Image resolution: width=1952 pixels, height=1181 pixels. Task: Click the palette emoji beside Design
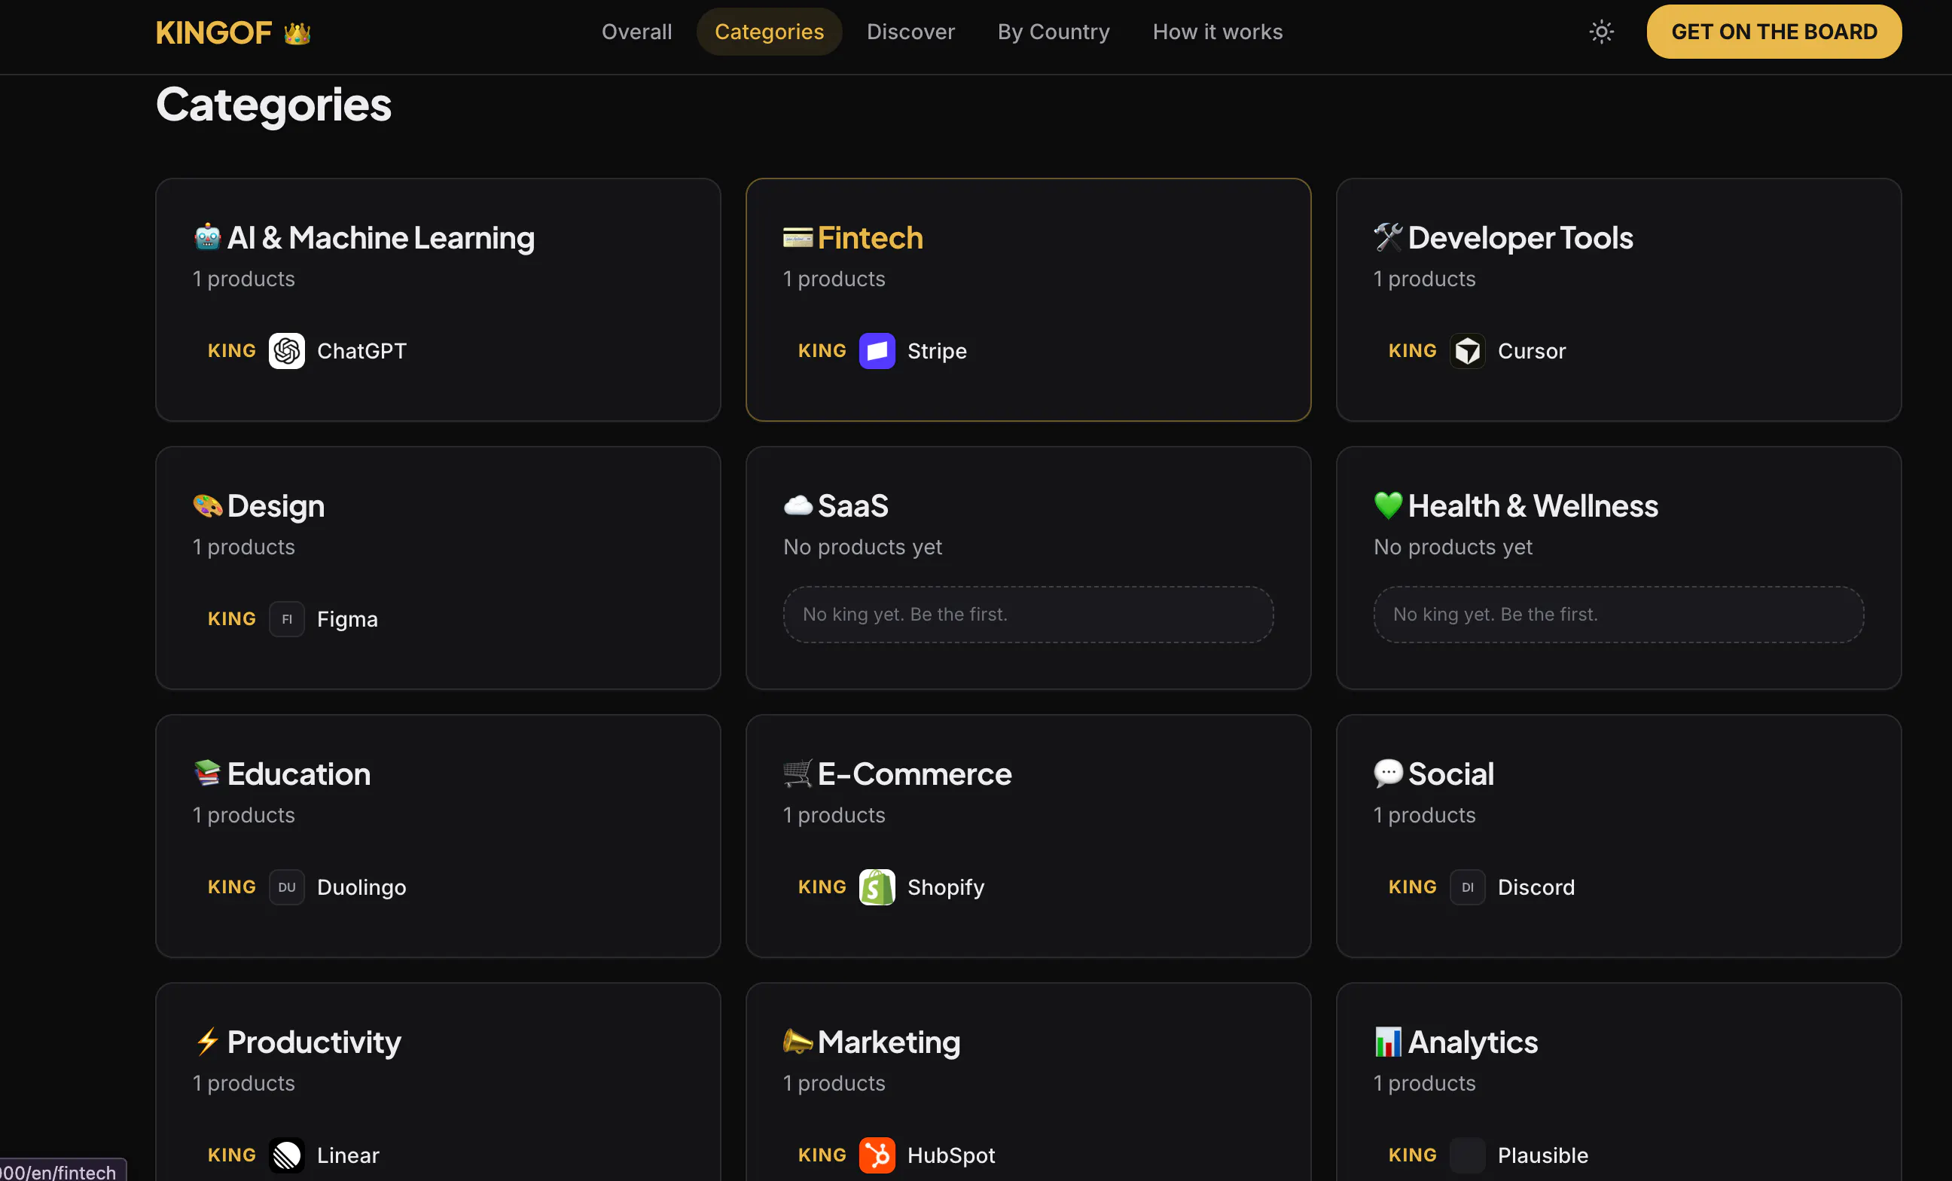click(208, 505)
